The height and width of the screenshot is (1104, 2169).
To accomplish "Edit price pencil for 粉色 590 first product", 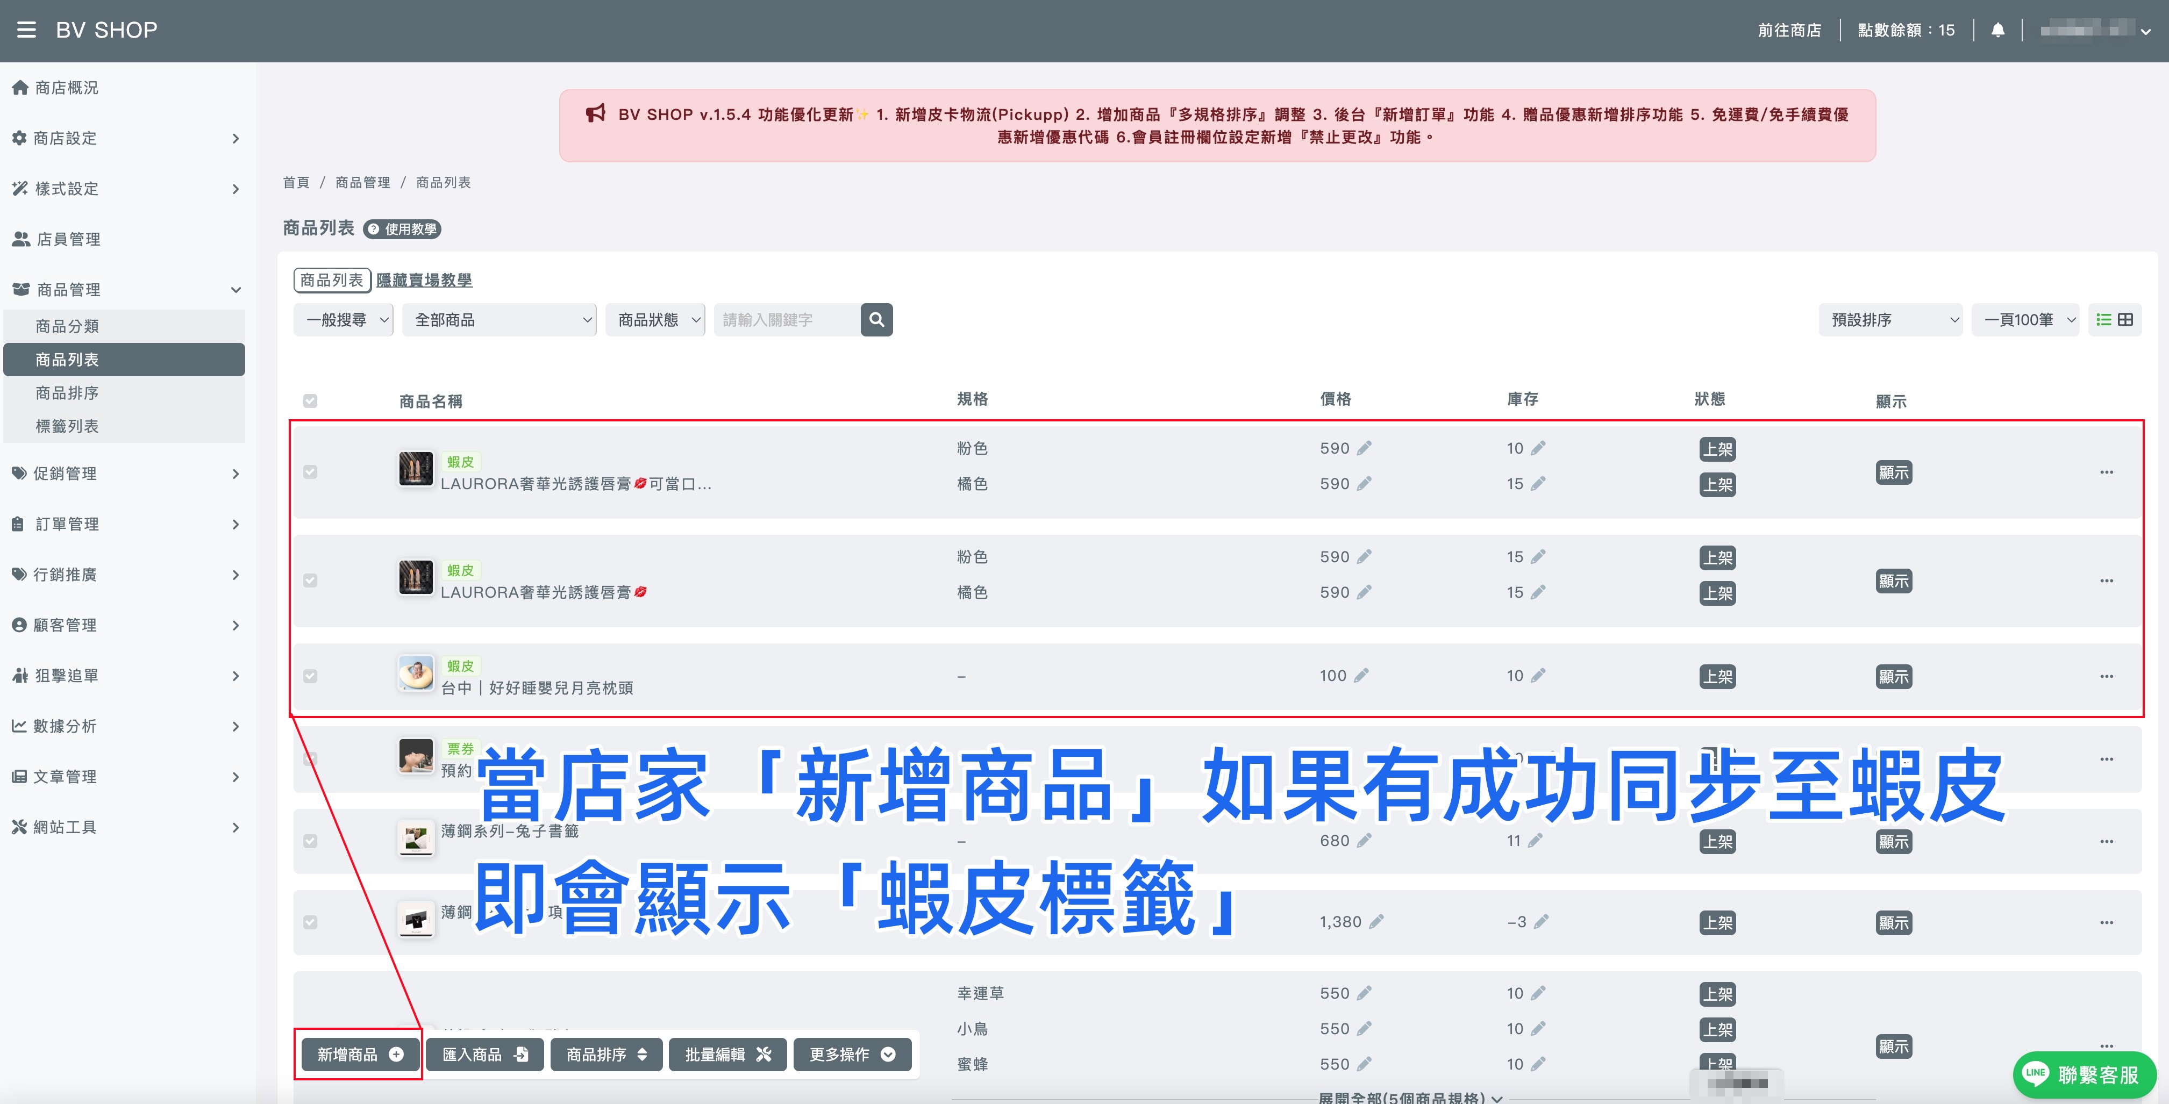I will pyautogui.click(x=1364, y=448).
